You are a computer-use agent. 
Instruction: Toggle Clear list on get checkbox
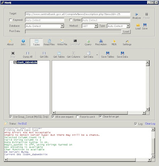tap(100, 117)
